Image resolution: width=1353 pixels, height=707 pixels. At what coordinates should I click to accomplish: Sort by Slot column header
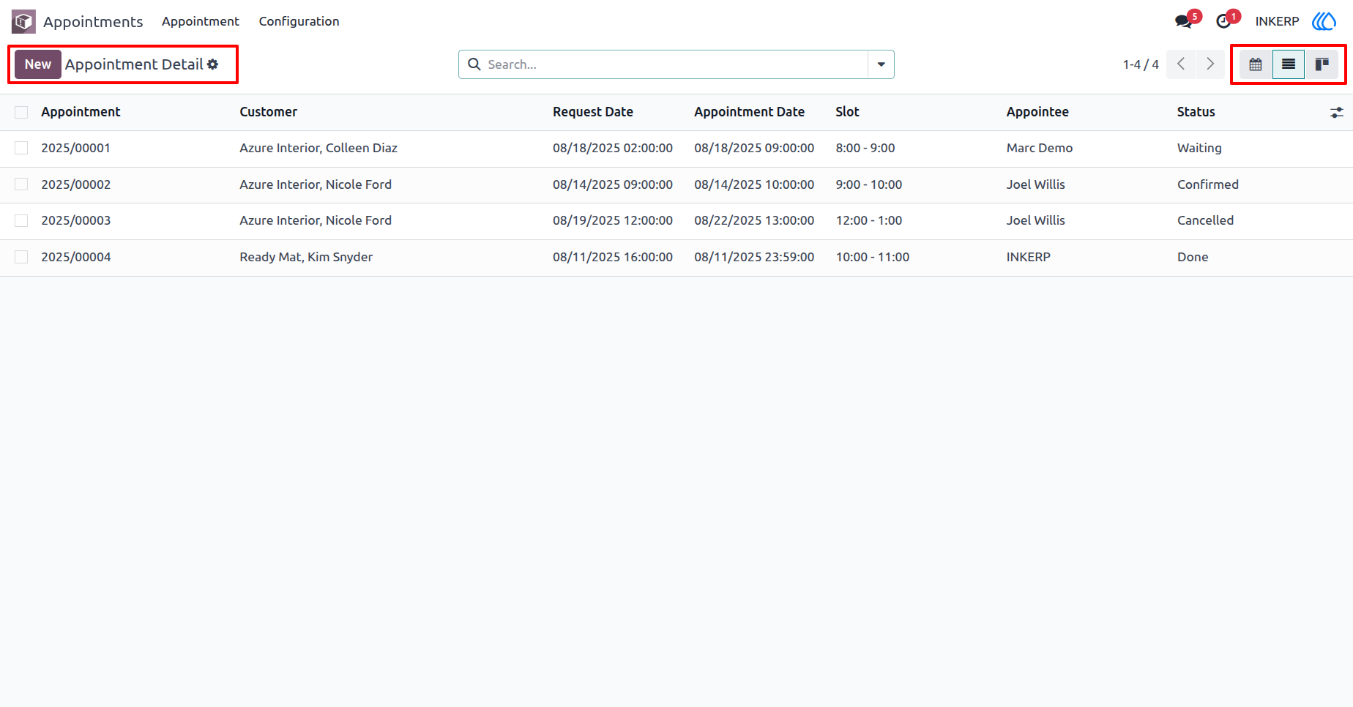(x=847, y=112)
